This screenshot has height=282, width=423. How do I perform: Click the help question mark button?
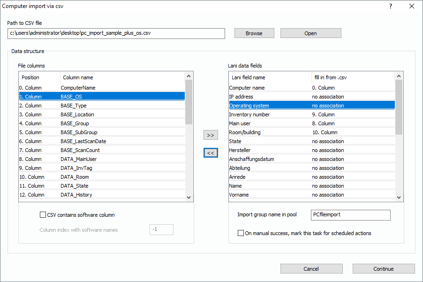click(391, 6)
